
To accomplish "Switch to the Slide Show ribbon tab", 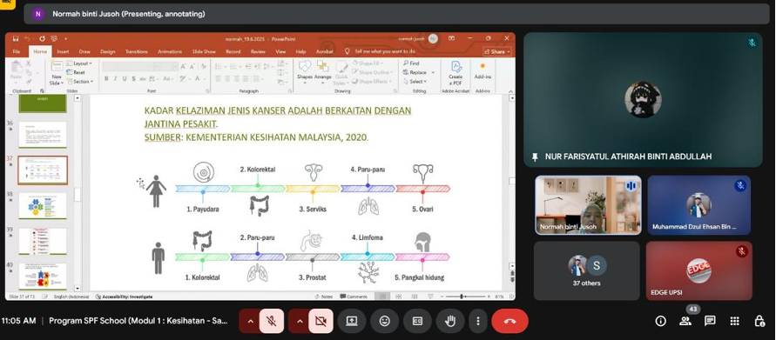I will [x=204, y=51].
